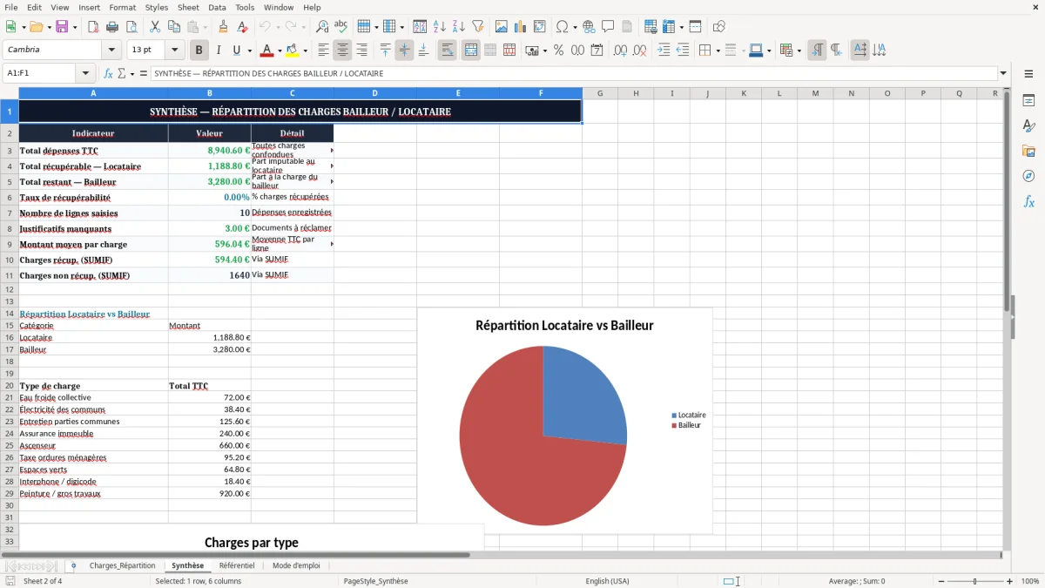Open the font size dropdown
This screenshot has width=1045, height=588.
coord(174,51)
